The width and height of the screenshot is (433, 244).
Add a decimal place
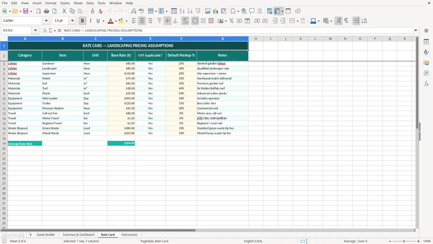click(x=257, y=21)
